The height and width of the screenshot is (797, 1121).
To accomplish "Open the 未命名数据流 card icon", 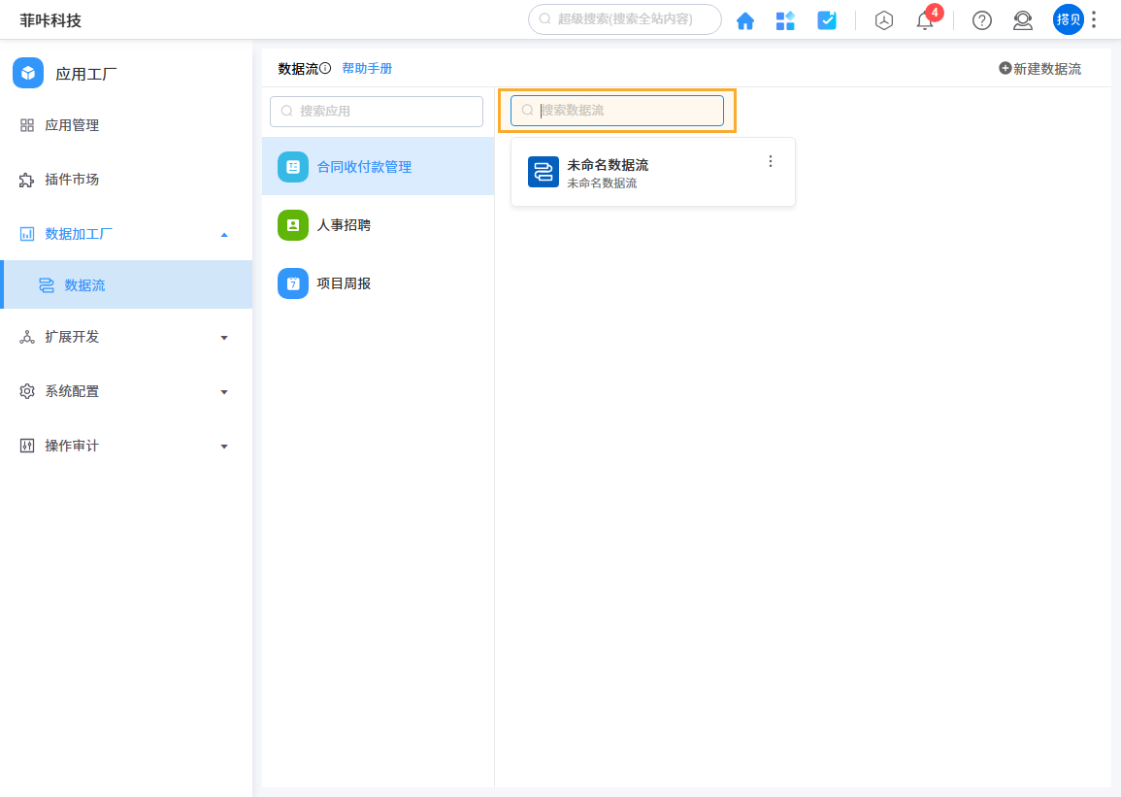I will click(x=543, y=172).
